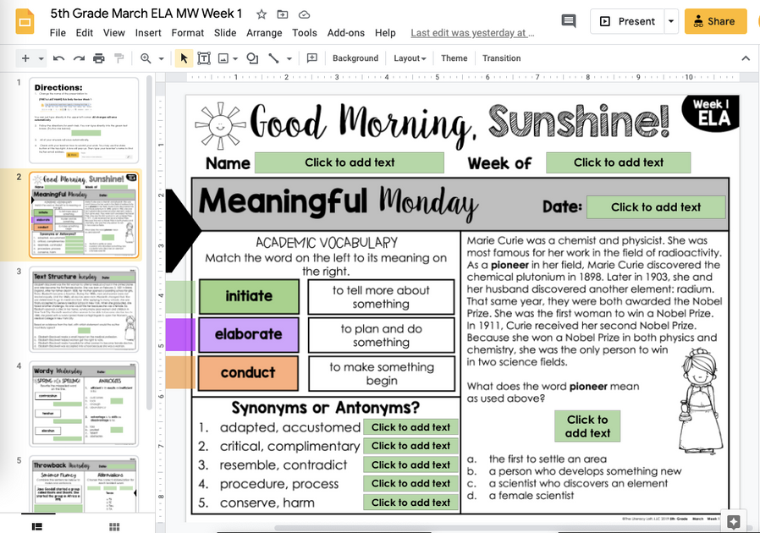The height and width of the screenshot is (533, 760).
Task: Open the Layout dropdown
Action: click(x=409, y=58)
